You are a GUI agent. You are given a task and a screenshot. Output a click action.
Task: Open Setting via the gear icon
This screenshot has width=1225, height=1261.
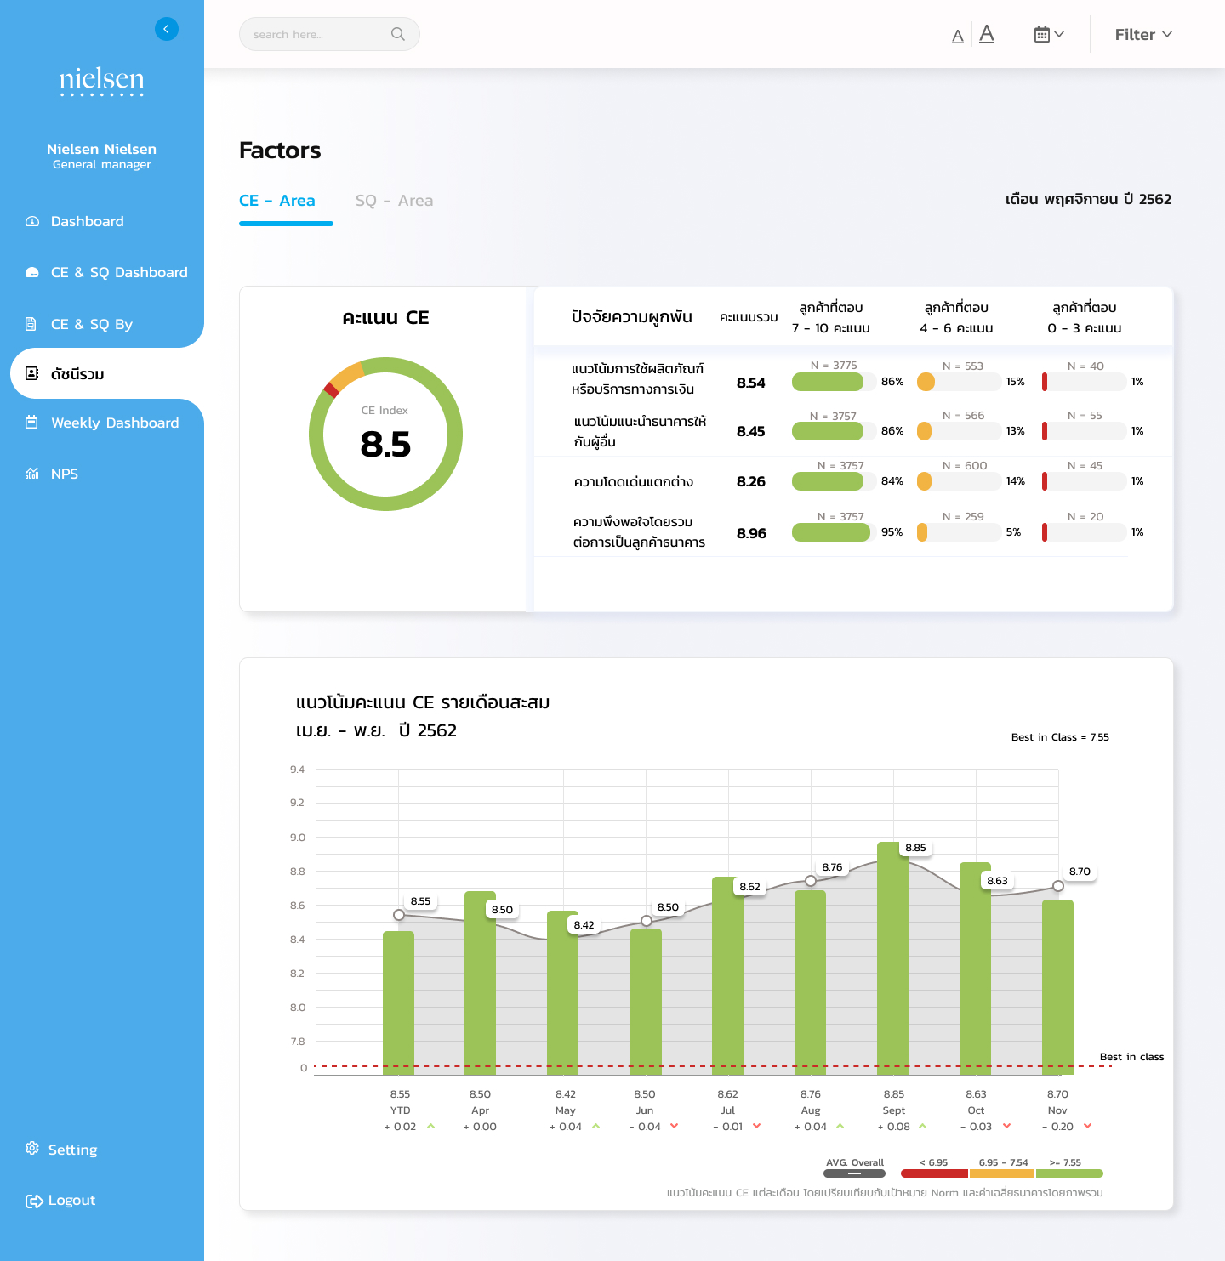point(32,1149)
